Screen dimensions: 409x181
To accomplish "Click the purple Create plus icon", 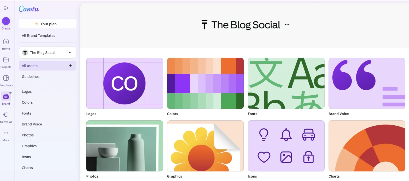I will tap(6, 21).
